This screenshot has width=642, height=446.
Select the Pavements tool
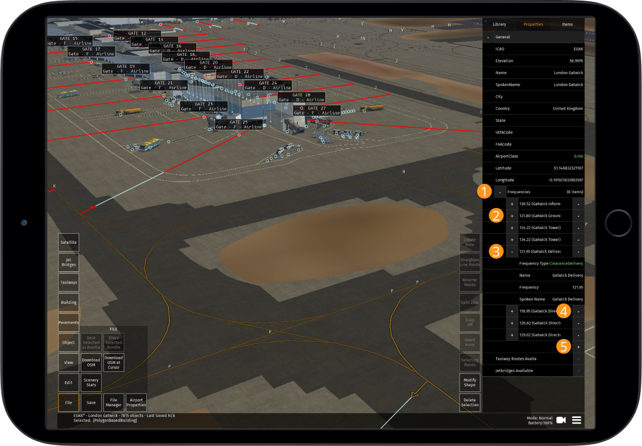coord(68,322)
